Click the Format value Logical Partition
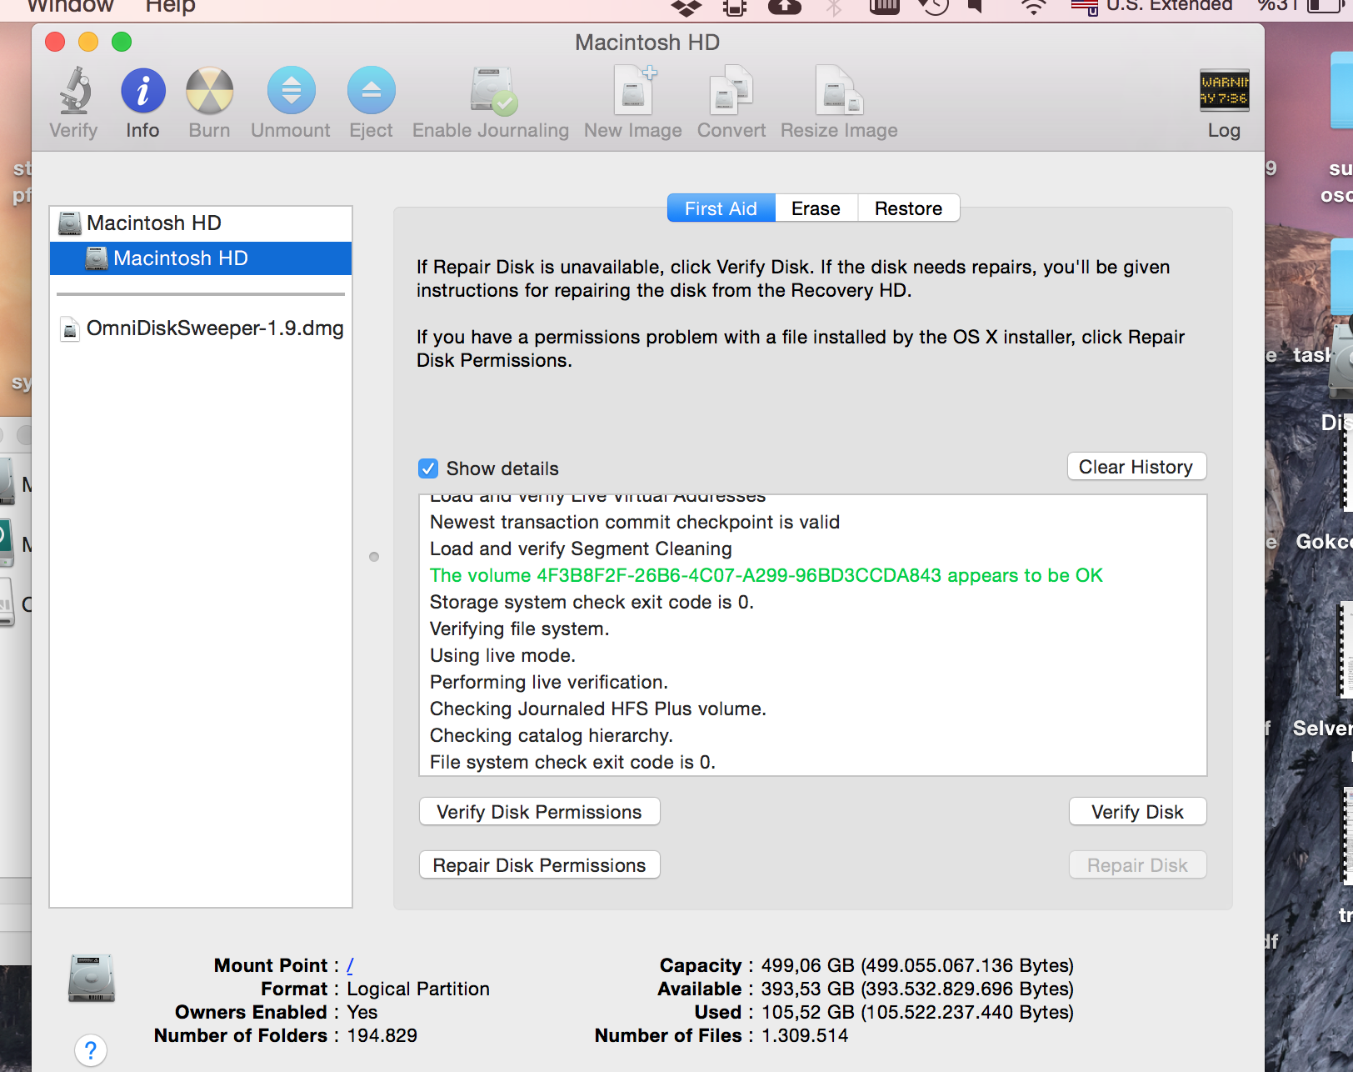The width and height of the screenshot is (1353, 1072). (x=418, y=989)
